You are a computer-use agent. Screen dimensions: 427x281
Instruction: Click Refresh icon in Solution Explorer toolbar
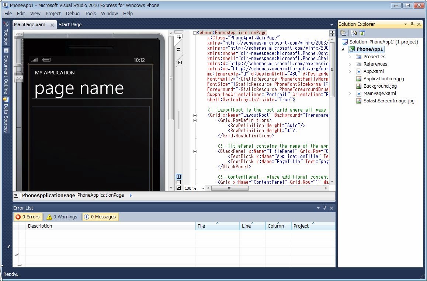362,33
